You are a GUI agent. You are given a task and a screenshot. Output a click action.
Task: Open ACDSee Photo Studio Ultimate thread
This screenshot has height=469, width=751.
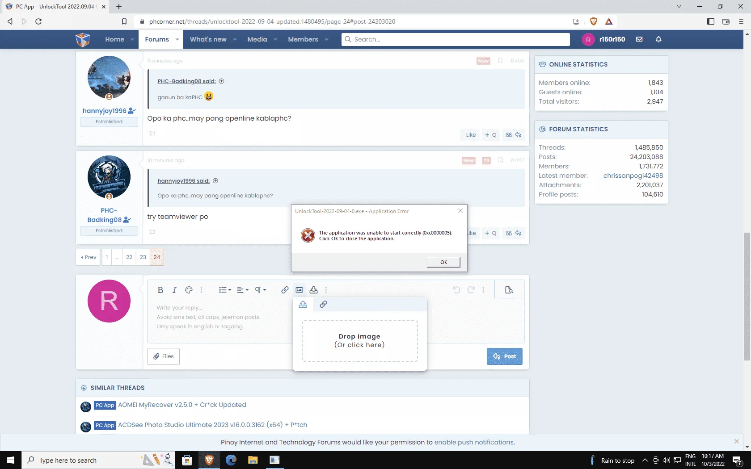(212, 425)
